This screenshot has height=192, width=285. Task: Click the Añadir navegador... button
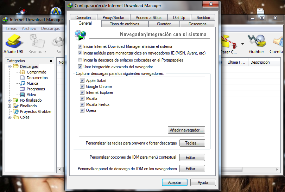coord(186,130)
